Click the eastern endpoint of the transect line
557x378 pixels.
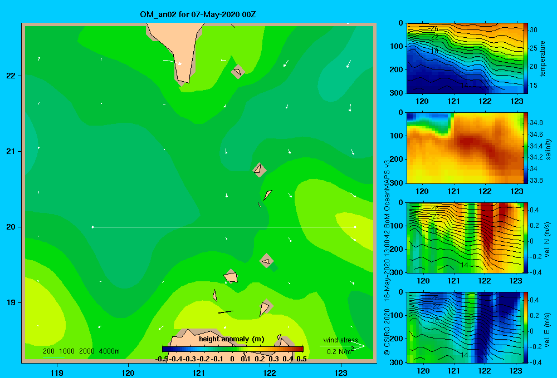[x=355, y=227]
